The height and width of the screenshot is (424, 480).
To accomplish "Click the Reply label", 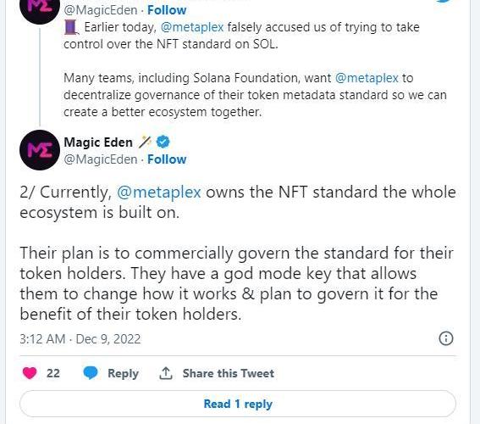I will click(x=123, y=373).
